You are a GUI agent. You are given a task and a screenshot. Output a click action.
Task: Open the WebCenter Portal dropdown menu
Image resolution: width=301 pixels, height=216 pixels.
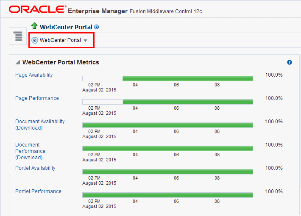click(86, 41)
